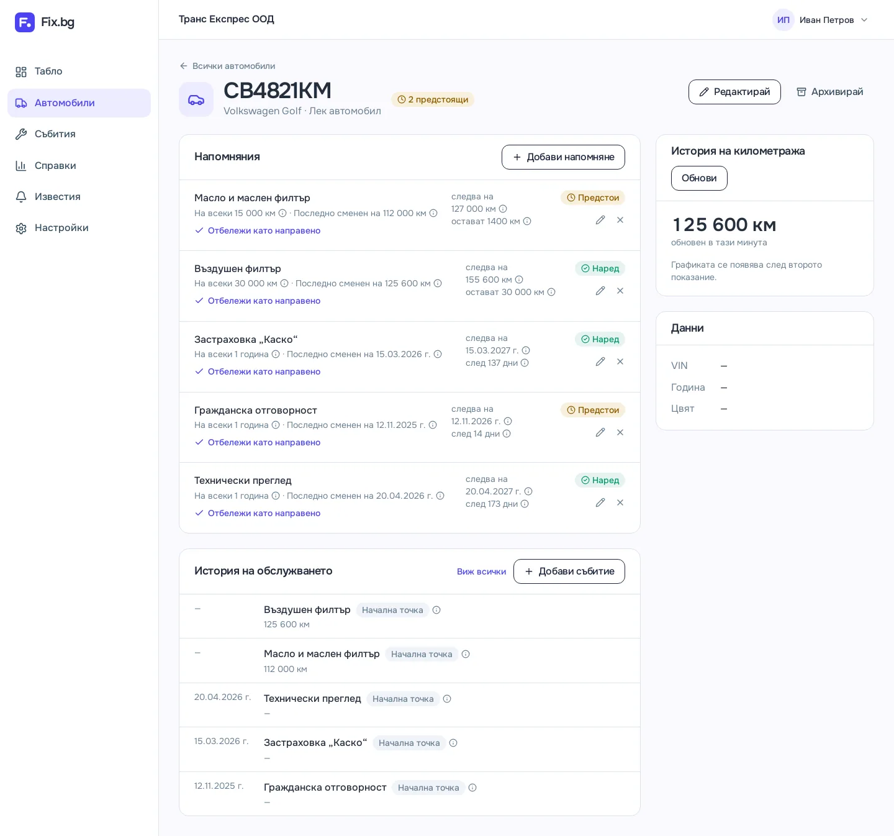This screenshot has width=894, height=836.
Task: Click the 125 600 км mileage value
Action: (724, 225)
